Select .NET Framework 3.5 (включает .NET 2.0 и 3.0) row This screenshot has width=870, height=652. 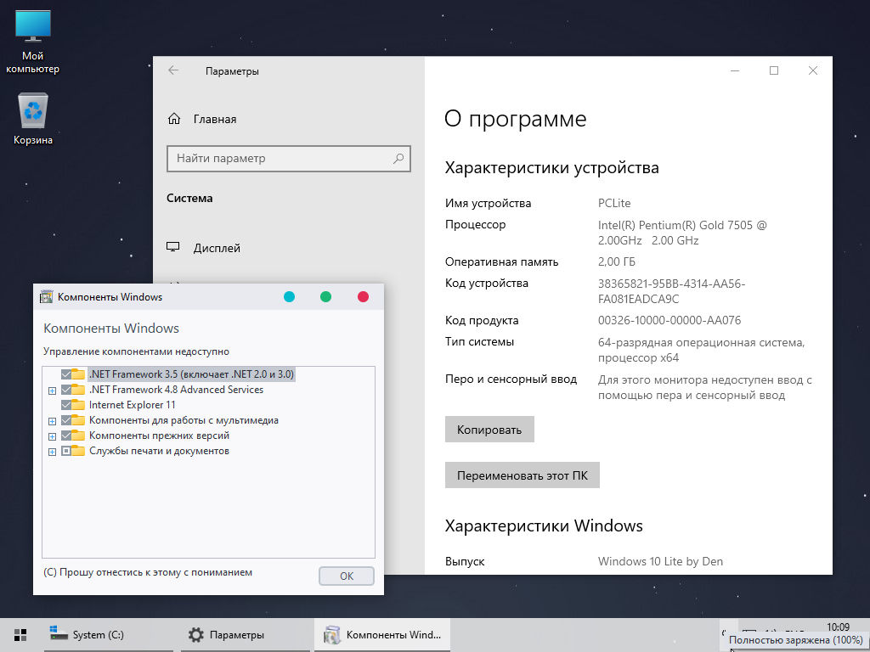(x=191, y=374)
